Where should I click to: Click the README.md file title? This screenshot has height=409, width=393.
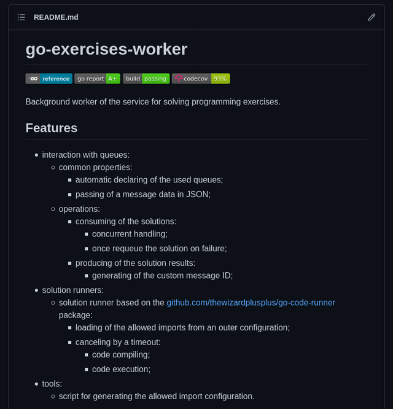pos(56,17)
